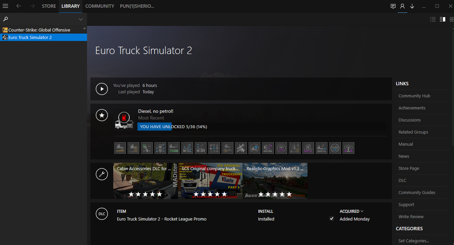Click the 'Diesel, no petrol!' achievement title
Image resolution: width=454 pixels, height=245 pixels.
pyautogui.click(x=156, y=111)
